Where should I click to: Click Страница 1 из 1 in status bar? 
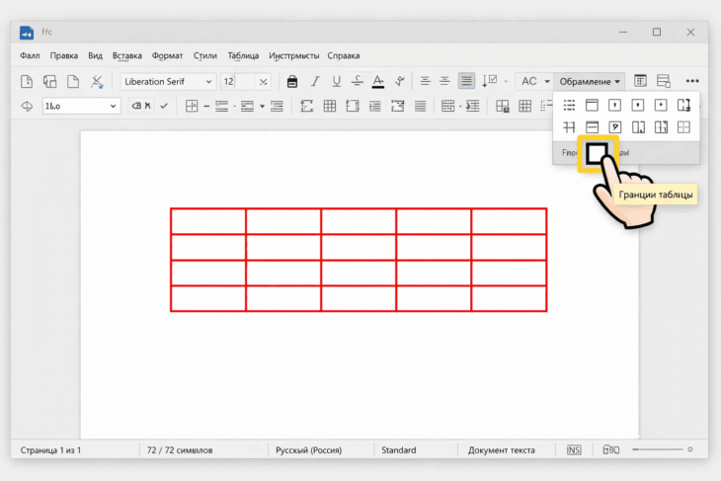pyautogui.click(x=50, y=450)
